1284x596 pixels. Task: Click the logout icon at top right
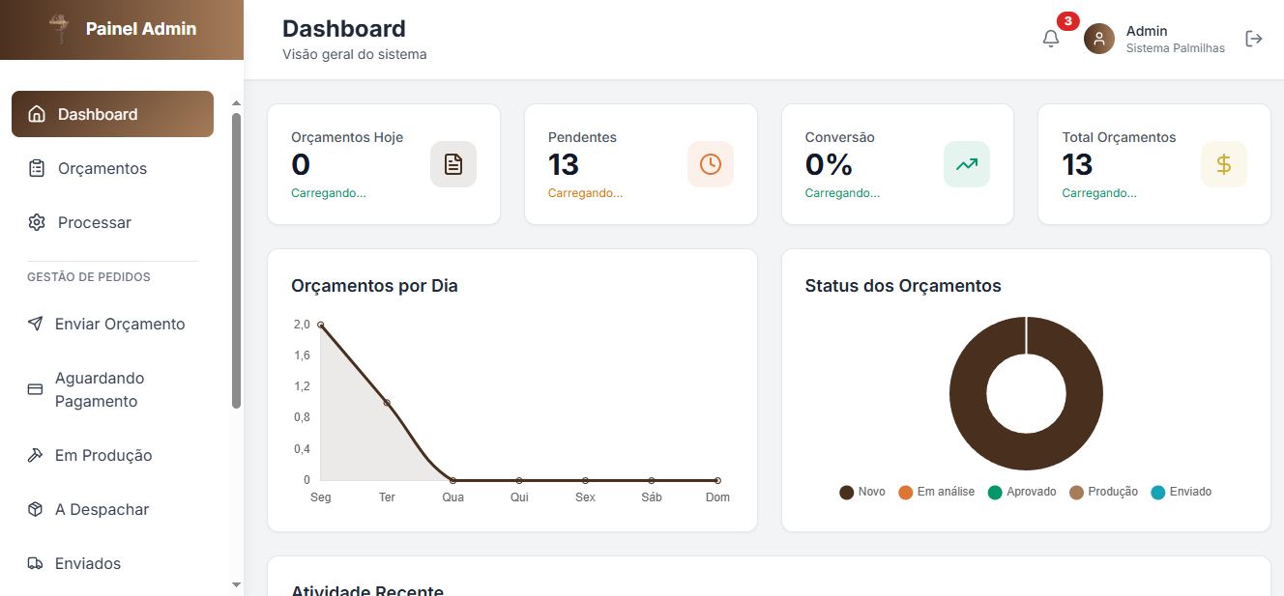coord(1254,38)
